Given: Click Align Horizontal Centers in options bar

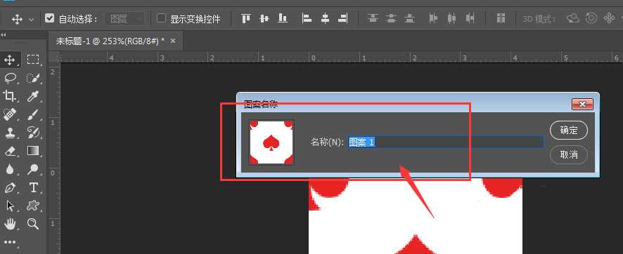Looking at the screenshot, I should coord(325,18).
